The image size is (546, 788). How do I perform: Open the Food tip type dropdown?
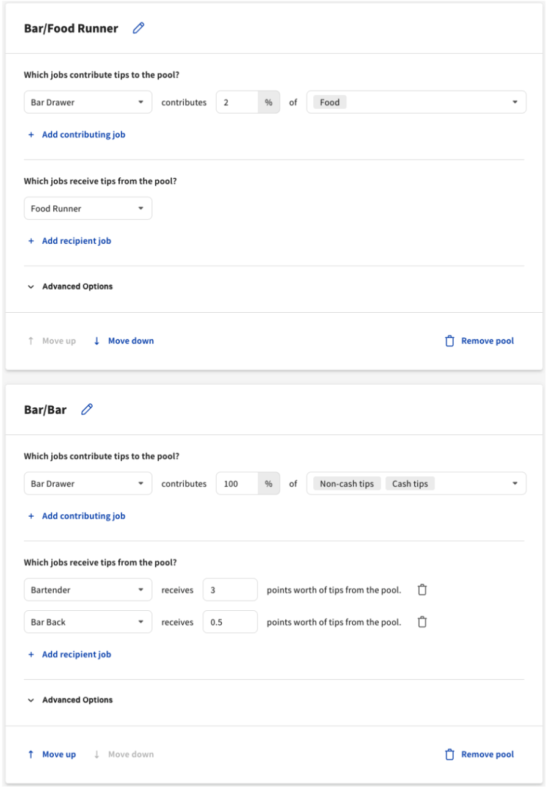pos(515,103)
